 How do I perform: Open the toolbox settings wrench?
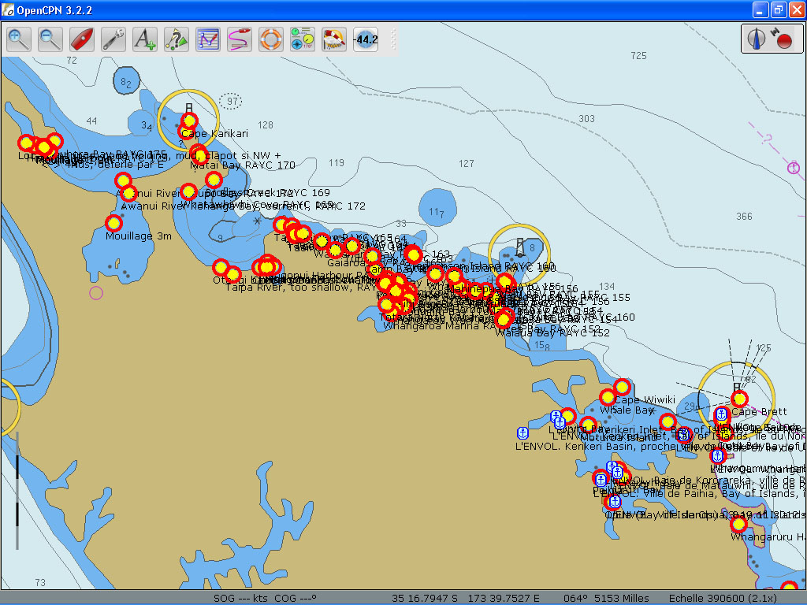113,39
